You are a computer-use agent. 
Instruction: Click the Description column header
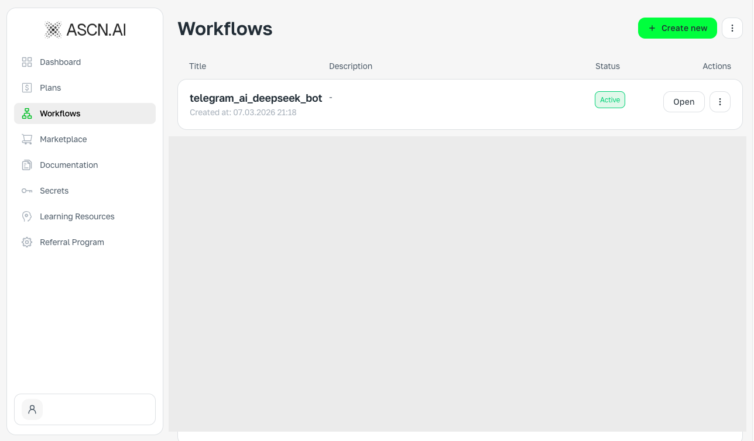(x=351, y=66)
